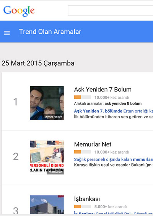Click the Google logo

[x=19, y=11]
